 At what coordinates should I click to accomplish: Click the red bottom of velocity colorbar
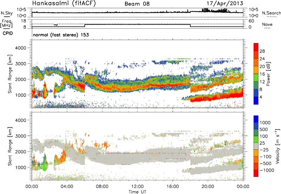256,173
